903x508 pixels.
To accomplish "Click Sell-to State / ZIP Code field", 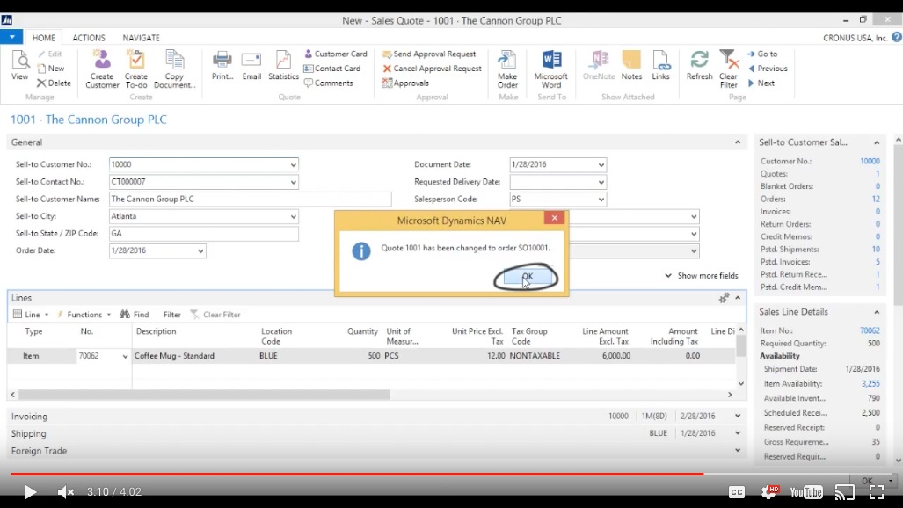I will point(204,234).
